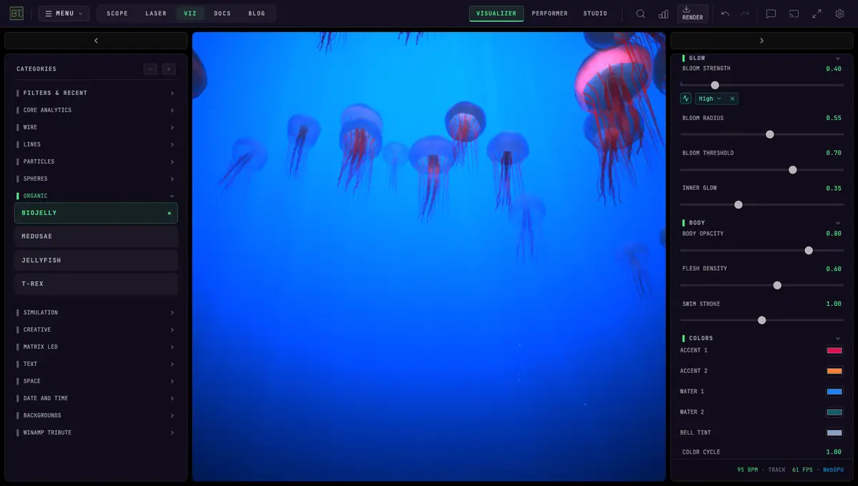
Task: Expand the Lines category
Action: point(96,144)
